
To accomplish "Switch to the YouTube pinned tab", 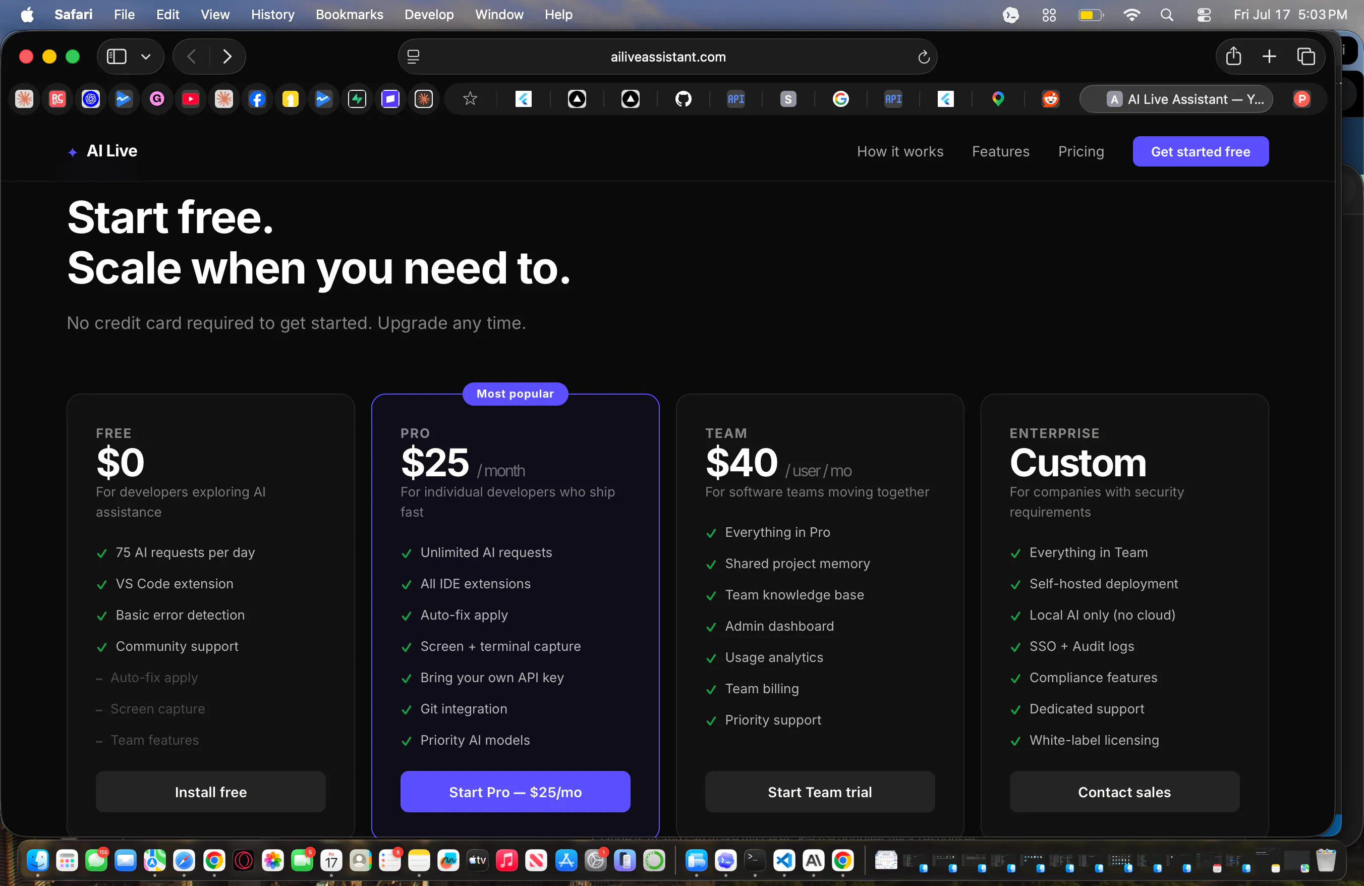I will coord(190,99).
